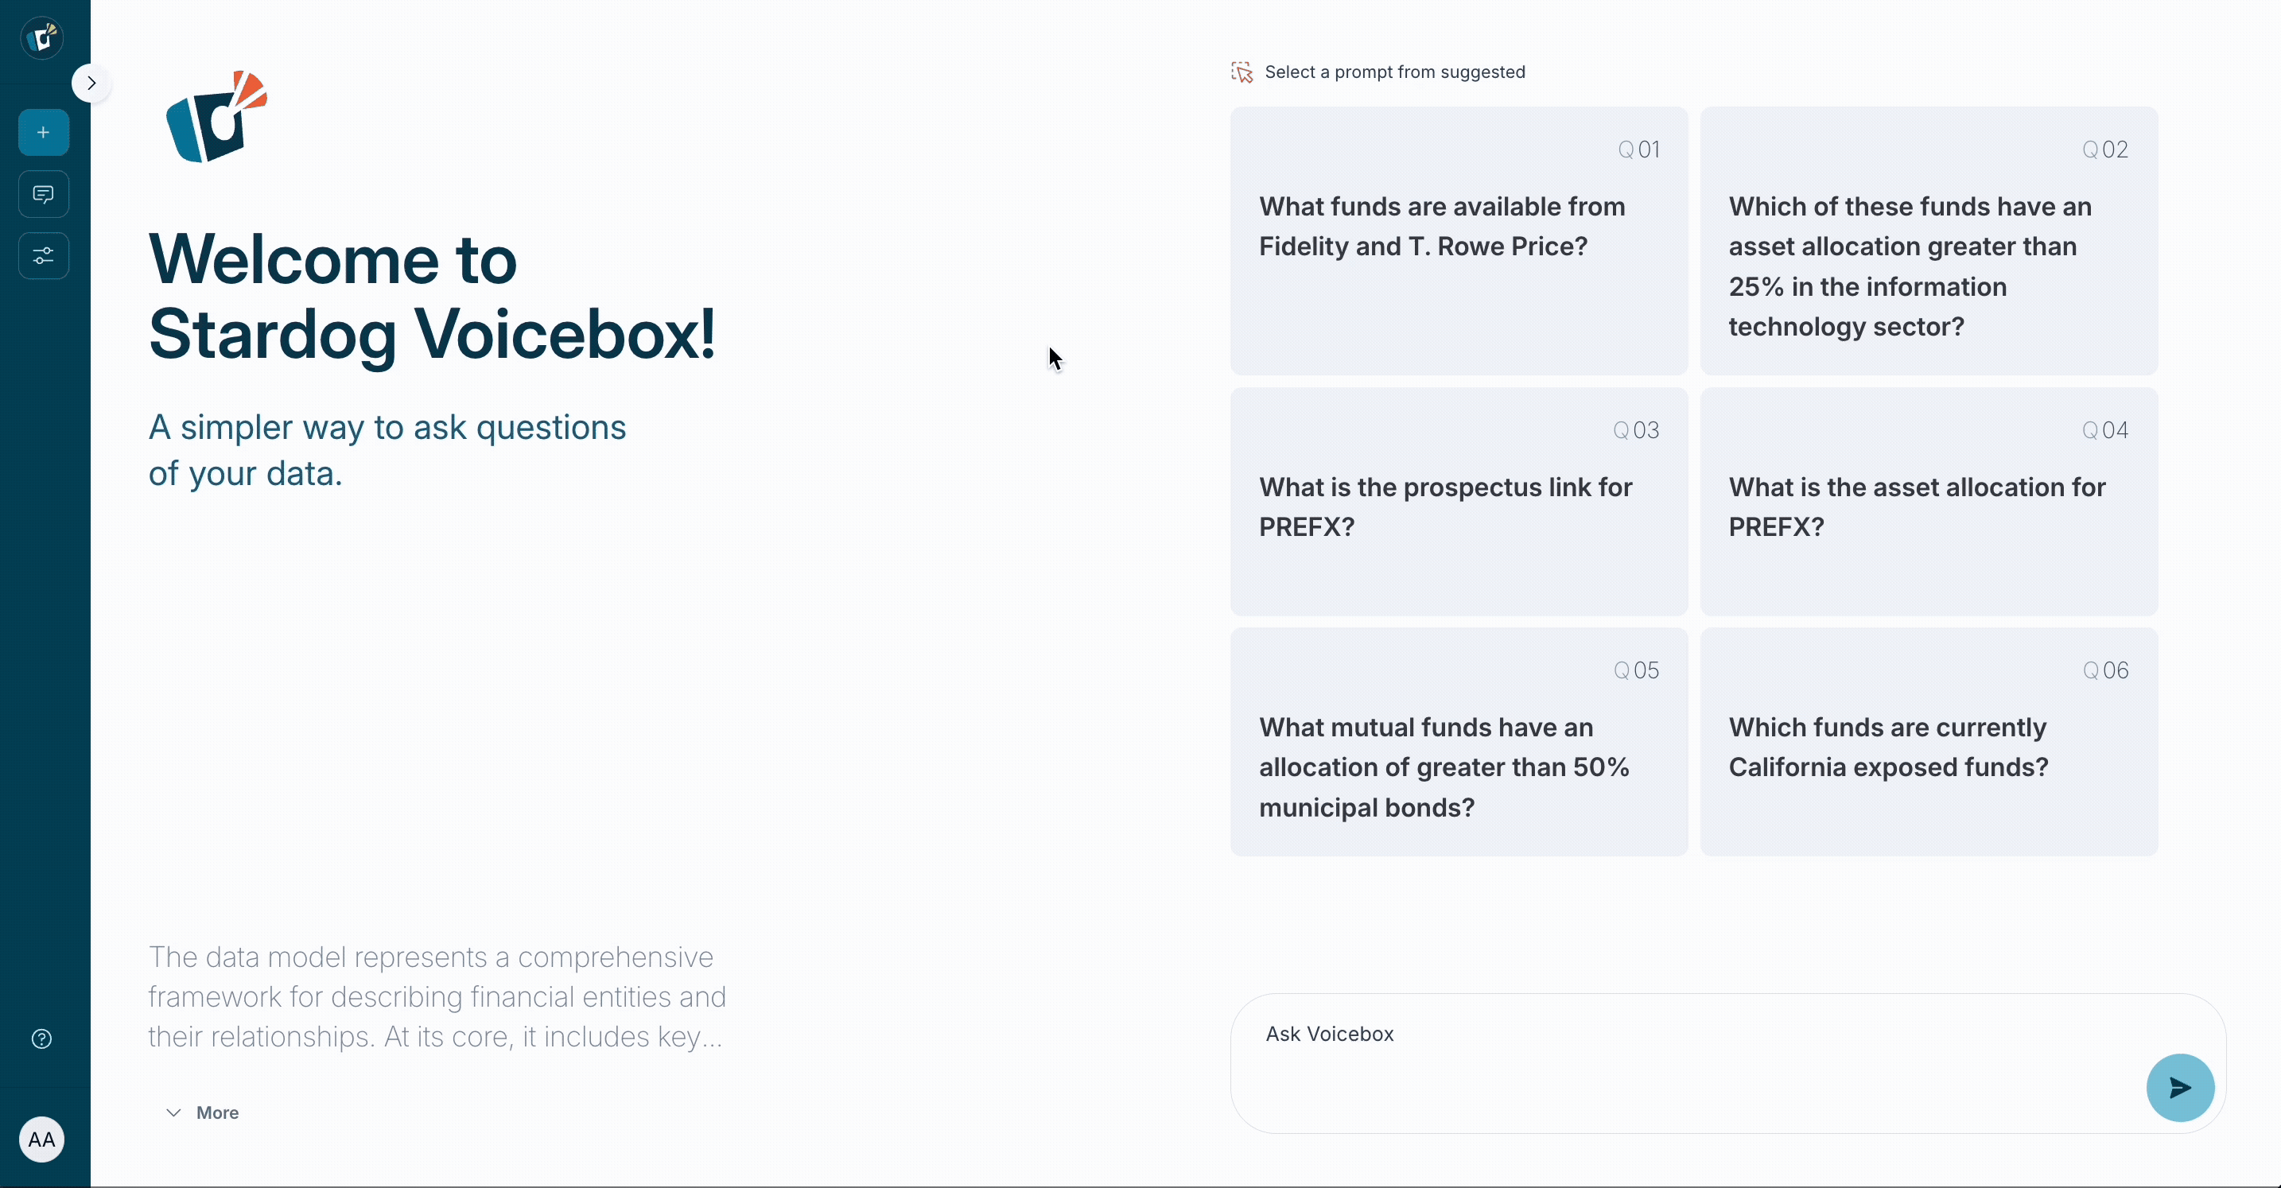Image resolution: width=2281 pixels, height=1188 pixels.
Task: Click the Ask Voicebox input field
Action: [x=1682, y=1054]
